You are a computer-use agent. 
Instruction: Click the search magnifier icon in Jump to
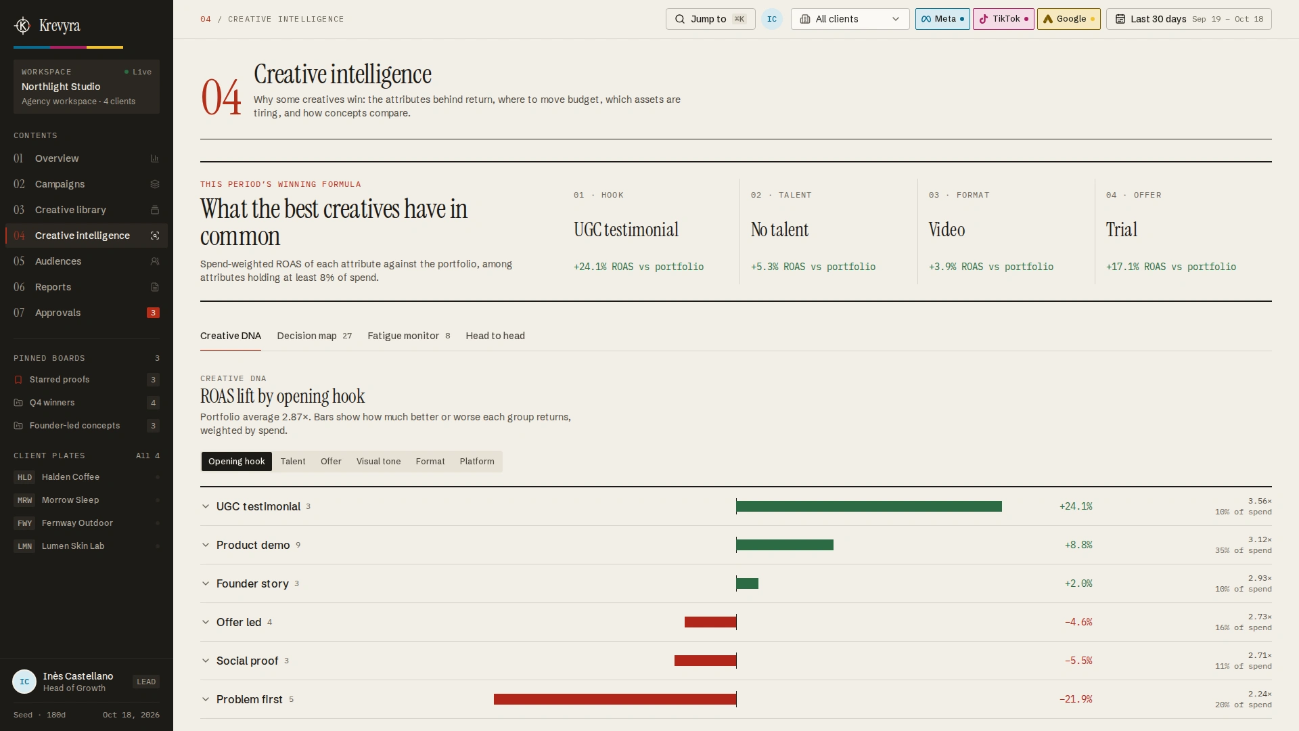click(x=680, y=19)
